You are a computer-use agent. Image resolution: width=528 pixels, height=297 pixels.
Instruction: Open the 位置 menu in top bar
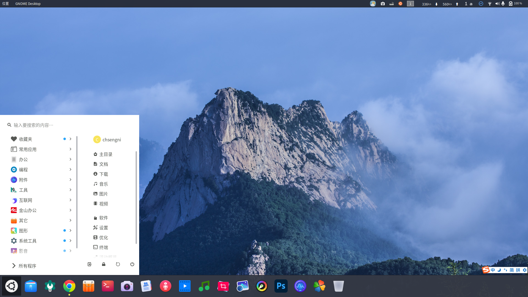coord(5,4)
